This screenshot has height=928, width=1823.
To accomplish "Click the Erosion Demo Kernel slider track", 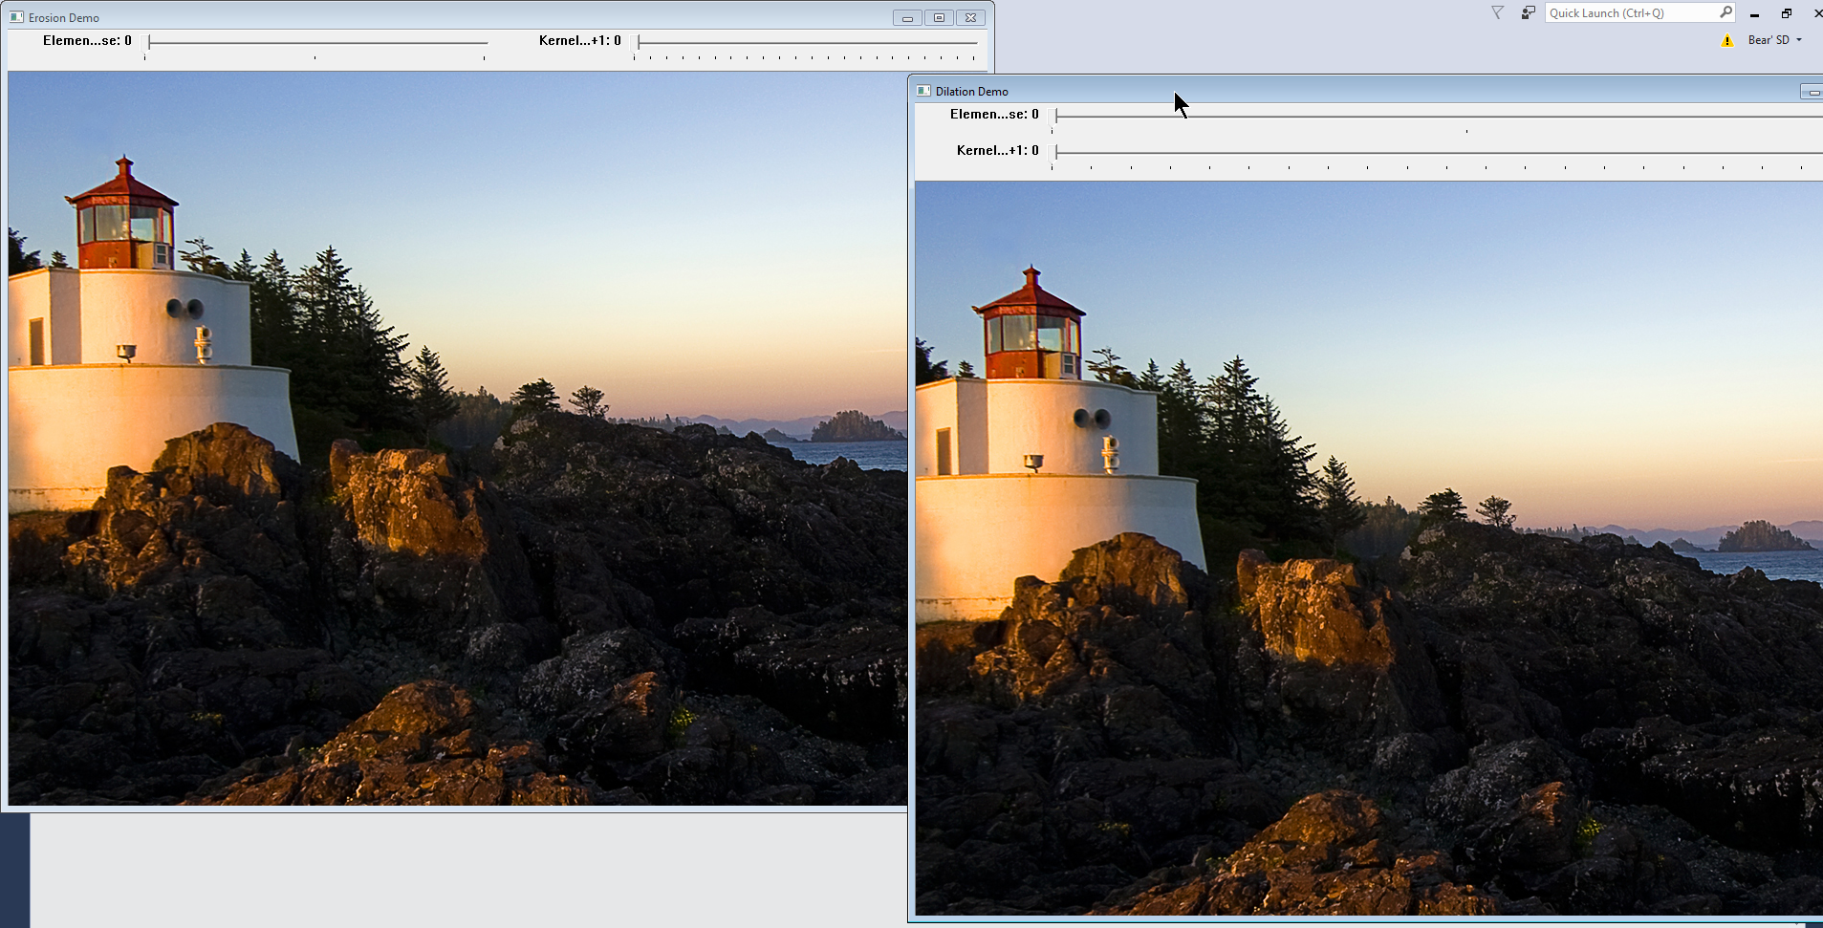I will (808, 42).
